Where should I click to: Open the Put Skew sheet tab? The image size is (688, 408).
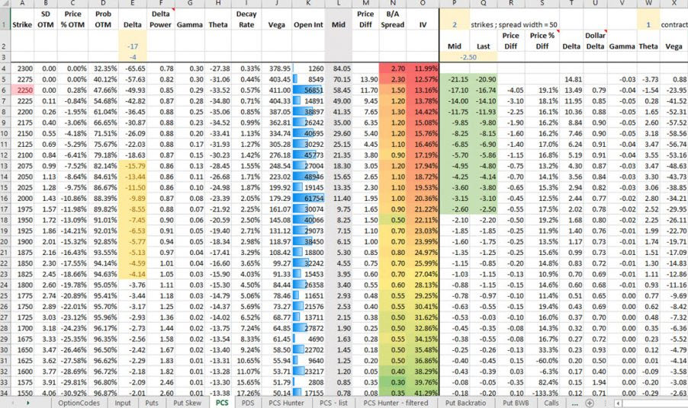click(187, 403)
